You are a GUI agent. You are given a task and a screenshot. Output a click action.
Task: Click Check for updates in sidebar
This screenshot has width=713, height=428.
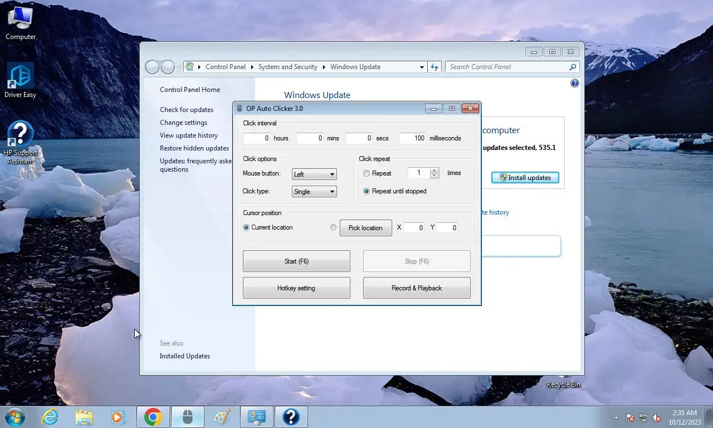pyautogui.click(x=187, y=110)
